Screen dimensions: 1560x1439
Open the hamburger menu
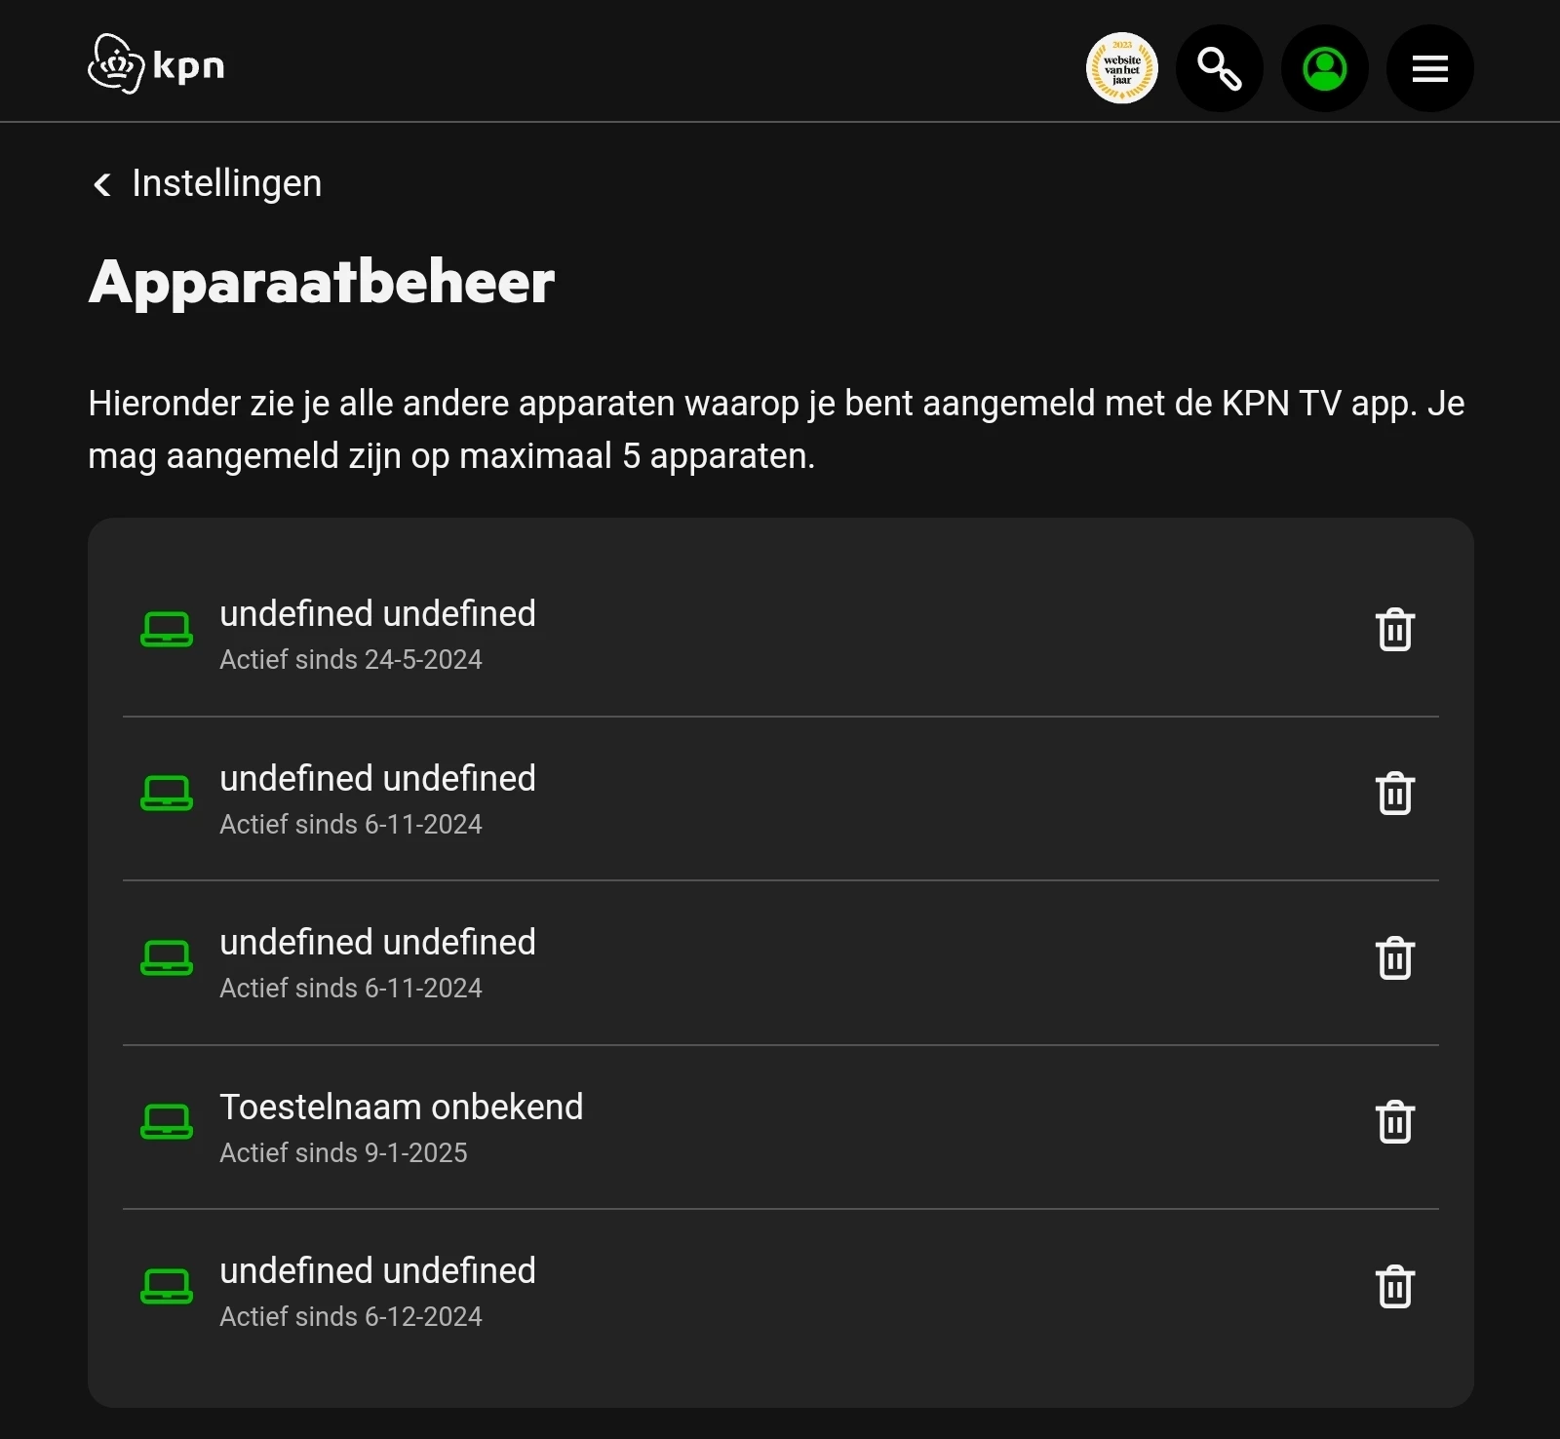[x=1429, y=68]
